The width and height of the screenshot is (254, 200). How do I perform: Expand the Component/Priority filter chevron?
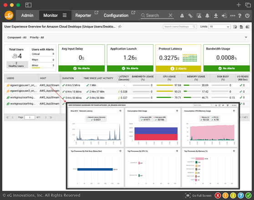tap(246, 37)
